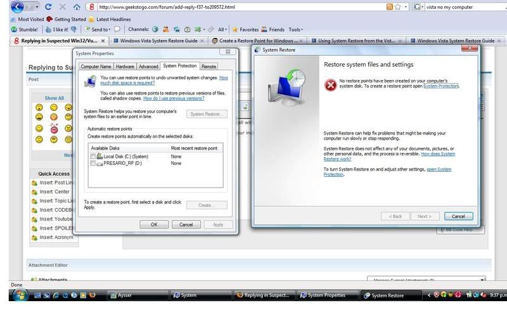Viewport: 507px width, 317px height.
Task: Open the Getting Started bookmark
Action: pyautogui.click(x=67, y=20)
